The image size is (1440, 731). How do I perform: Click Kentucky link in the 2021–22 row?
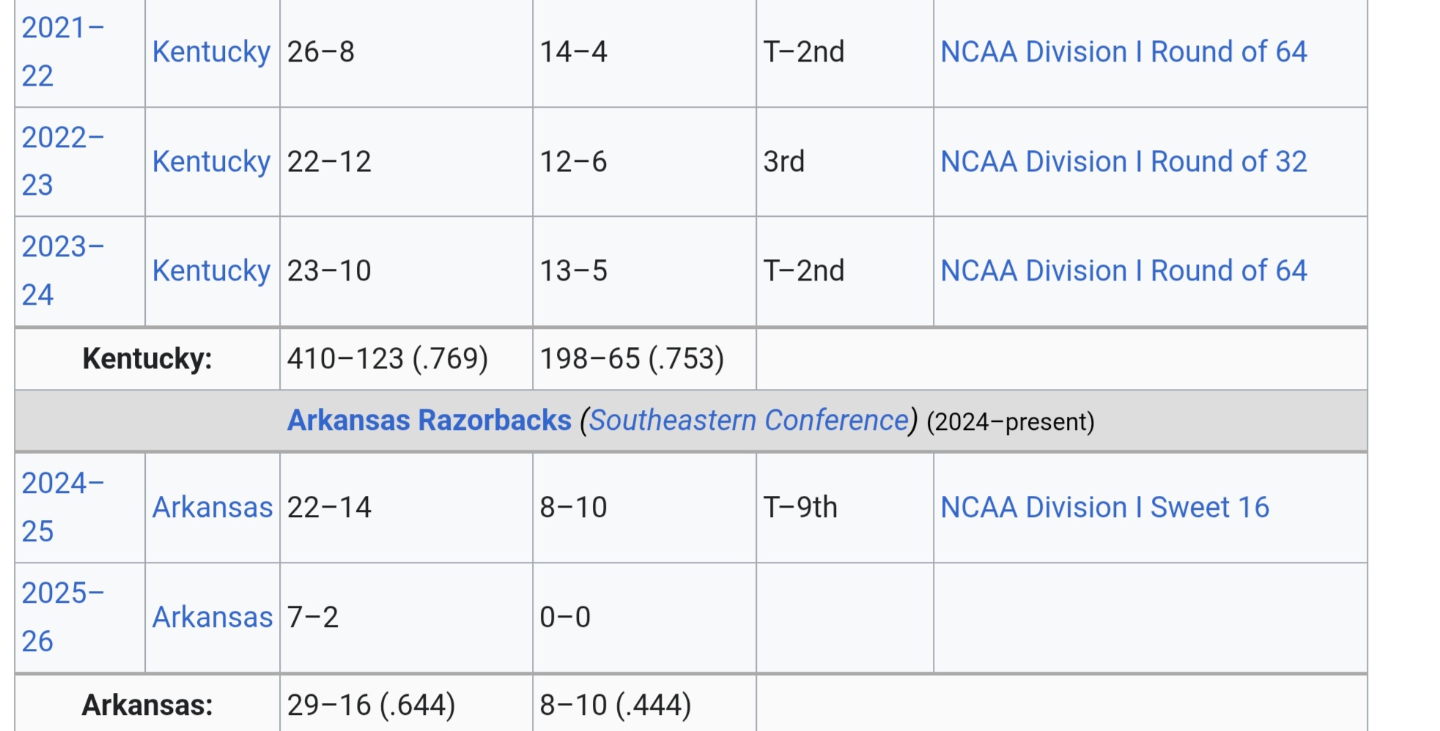[211, 52]
